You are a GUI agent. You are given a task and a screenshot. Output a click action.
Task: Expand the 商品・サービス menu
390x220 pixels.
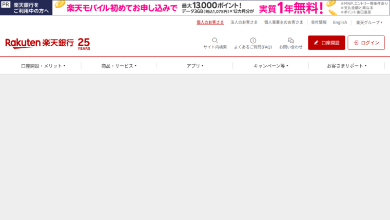[x=119, y=66]
